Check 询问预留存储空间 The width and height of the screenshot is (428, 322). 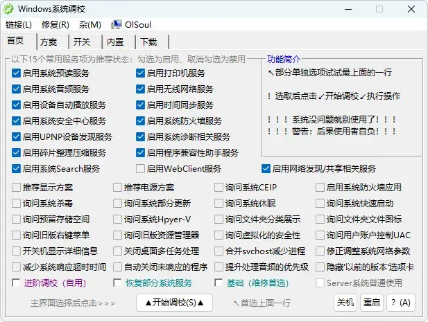pos(16,220)
